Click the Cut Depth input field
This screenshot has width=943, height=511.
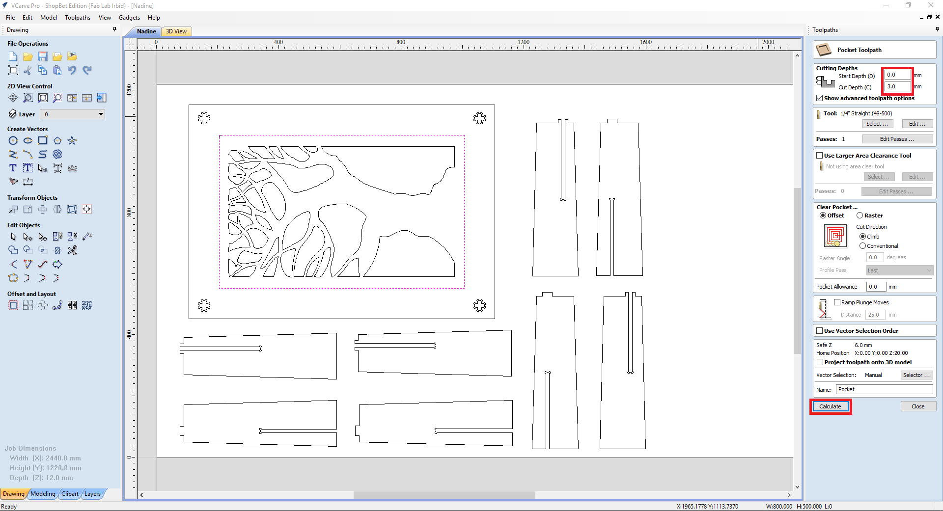click(897, 86)
